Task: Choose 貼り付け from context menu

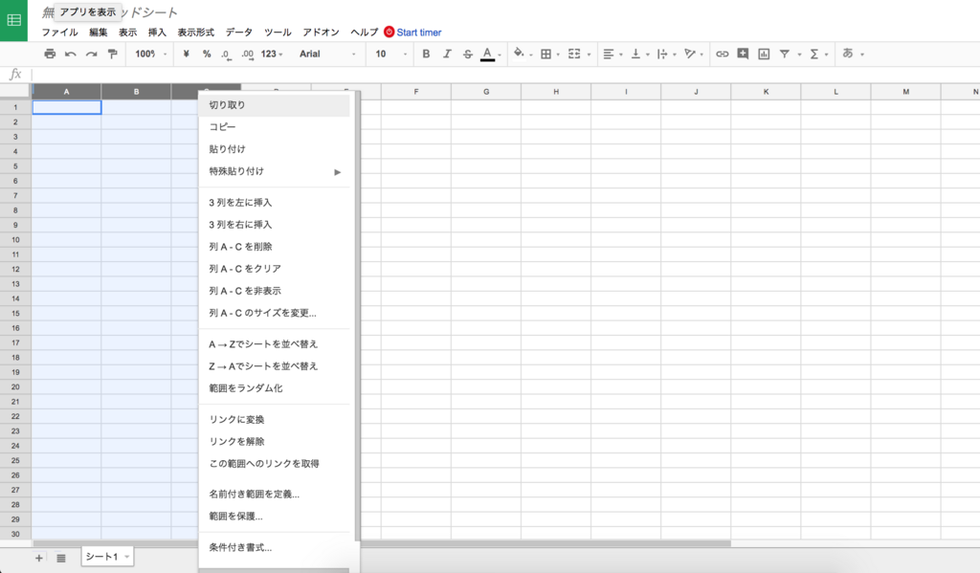Action: [274, 149]
